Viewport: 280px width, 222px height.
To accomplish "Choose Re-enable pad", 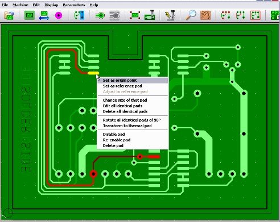I will pos(133,140).
